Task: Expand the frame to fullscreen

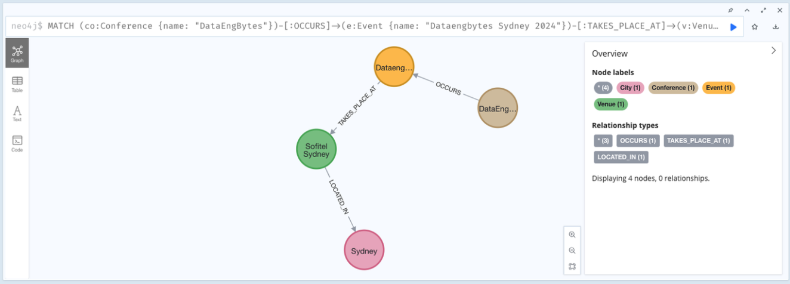Action: (763, 10)
